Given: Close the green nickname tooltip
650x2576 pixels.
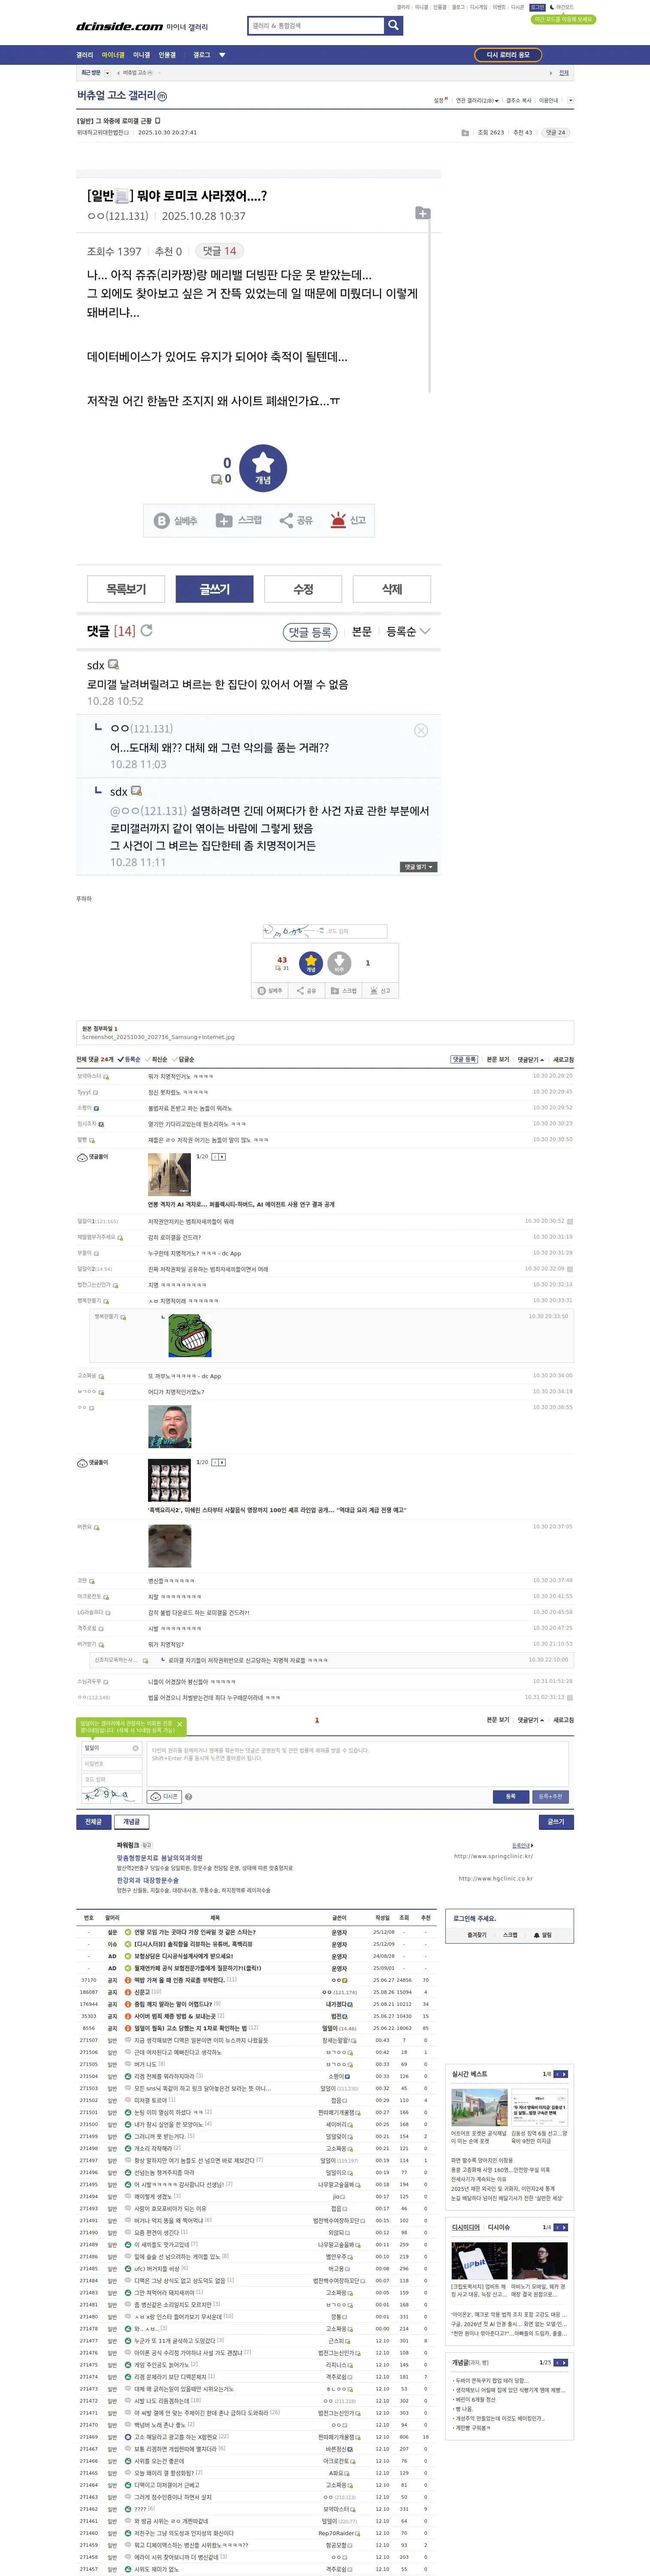Looking at the screenshot, I should (x=180, y=1724).
